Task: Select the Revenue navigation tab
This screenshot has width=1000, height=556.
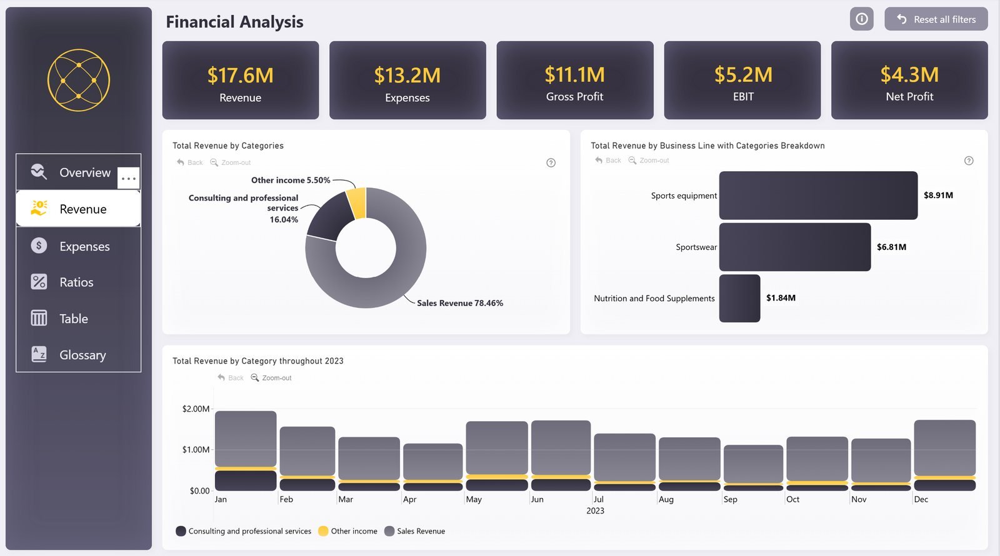Action: click(78, 209)
